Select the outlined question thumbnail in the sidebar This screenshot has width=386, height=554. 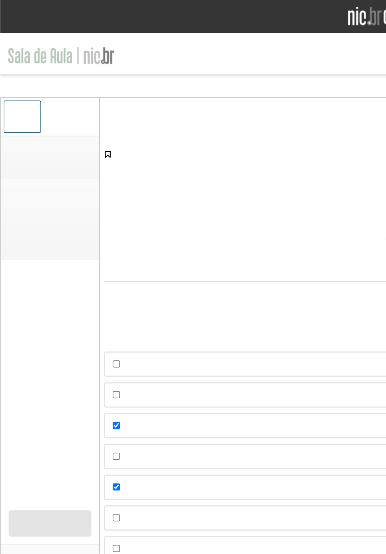tap(22, 117)
